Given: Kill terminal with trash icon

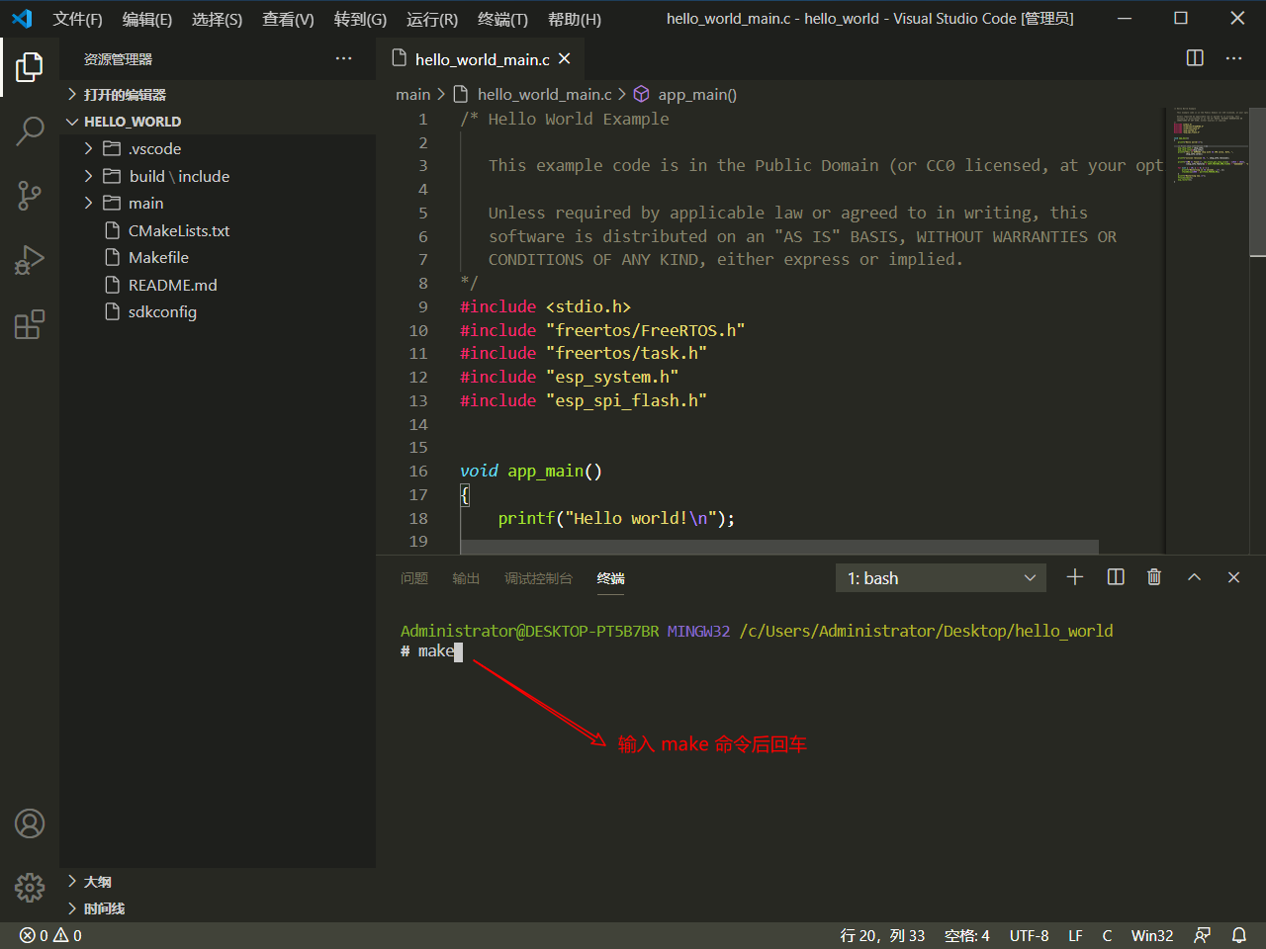Looking at the screenshot, I should 1154,577.
